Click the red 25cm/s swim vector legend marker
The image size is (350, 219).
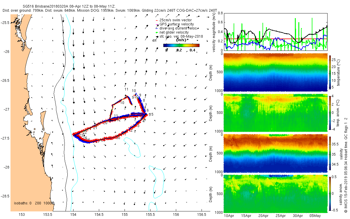point(157,20)
